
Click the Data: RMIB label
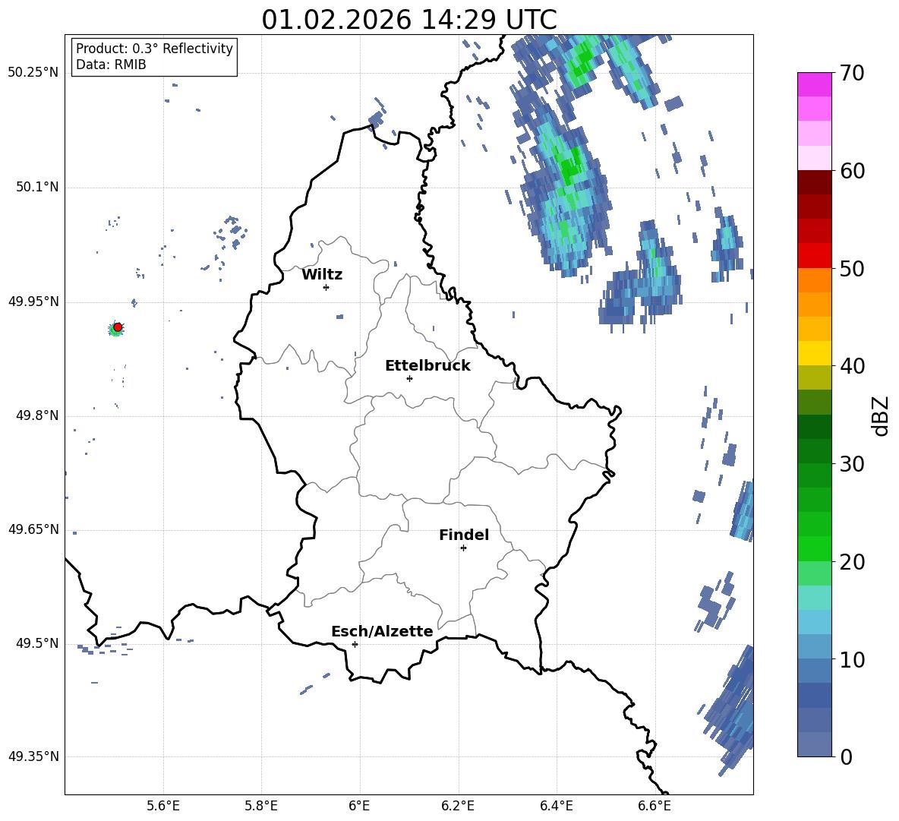(111, 65)
